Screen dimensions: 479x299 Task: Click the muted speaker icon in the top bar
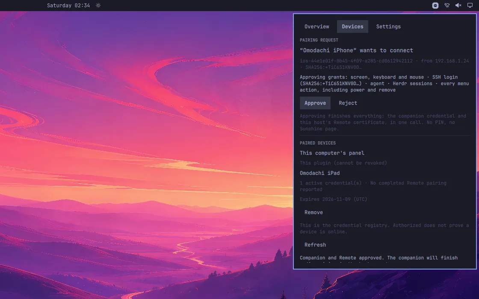[x=458, y=6]
